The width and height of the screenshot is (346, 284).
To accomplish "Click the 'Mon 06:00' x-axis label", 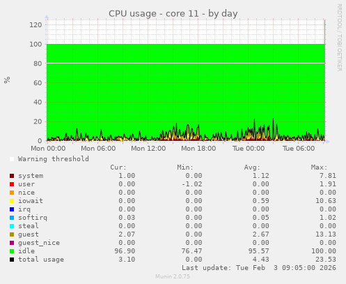I will coord(98,149).
